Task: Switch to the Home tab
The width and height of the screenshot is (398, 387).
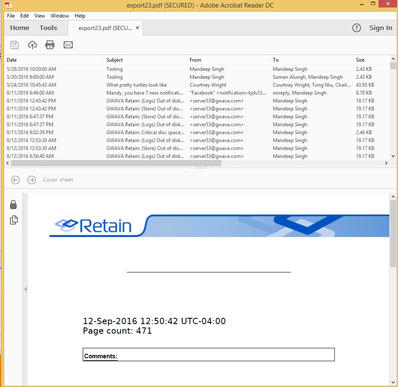Action: (x=20, y=28)
